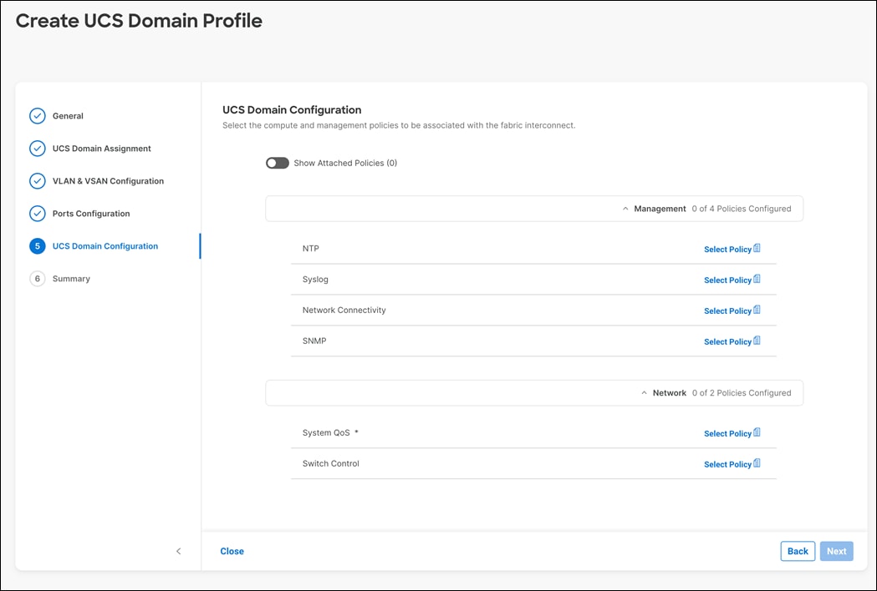Viewport: 877px width, 591px height.
Task: Click the Next button
Action: (836, 551)
